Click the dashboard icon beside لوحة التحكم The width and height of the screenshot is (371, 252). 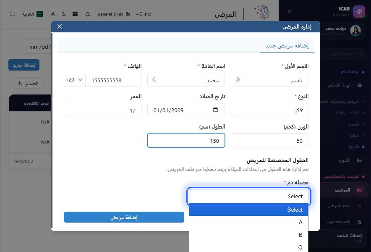click(359, 85)
